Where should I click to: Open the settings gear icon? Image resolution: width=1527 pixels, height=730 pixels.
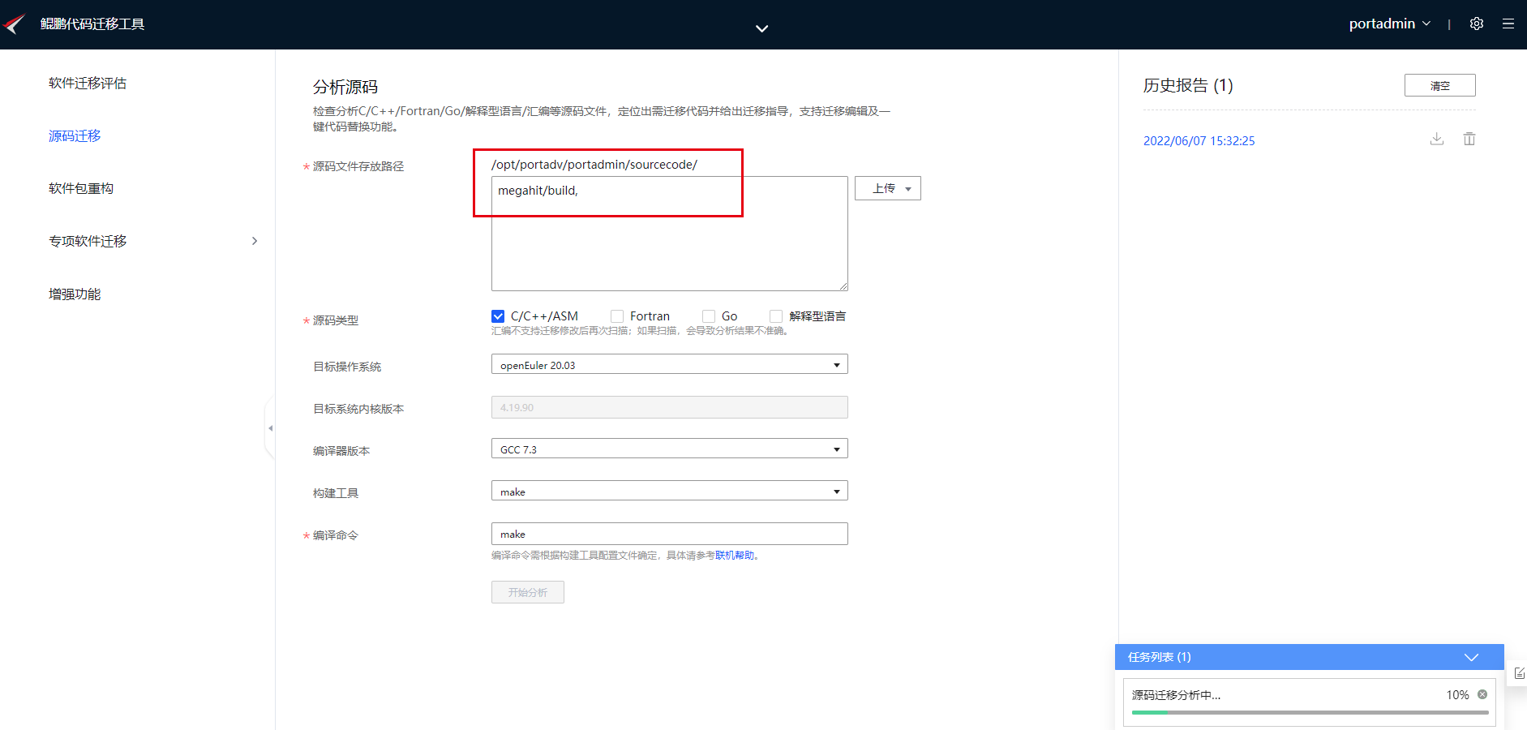pos(1477,24)
